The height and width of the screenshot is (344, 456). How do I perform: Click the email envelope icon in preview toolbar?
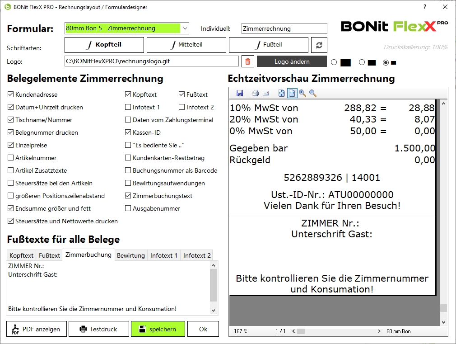tap(266, 93)
